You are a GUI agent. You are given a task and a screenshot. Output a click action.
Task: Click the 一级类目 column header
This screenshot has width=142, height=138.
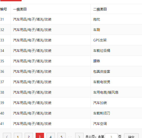pyautogui.click(x=20, y=9)
